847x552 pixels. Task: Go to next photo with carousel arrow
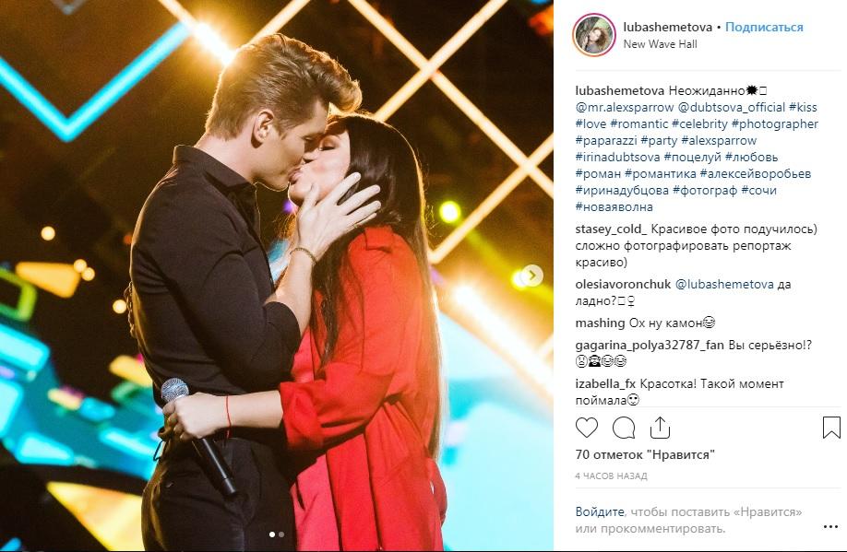[532, 276]
